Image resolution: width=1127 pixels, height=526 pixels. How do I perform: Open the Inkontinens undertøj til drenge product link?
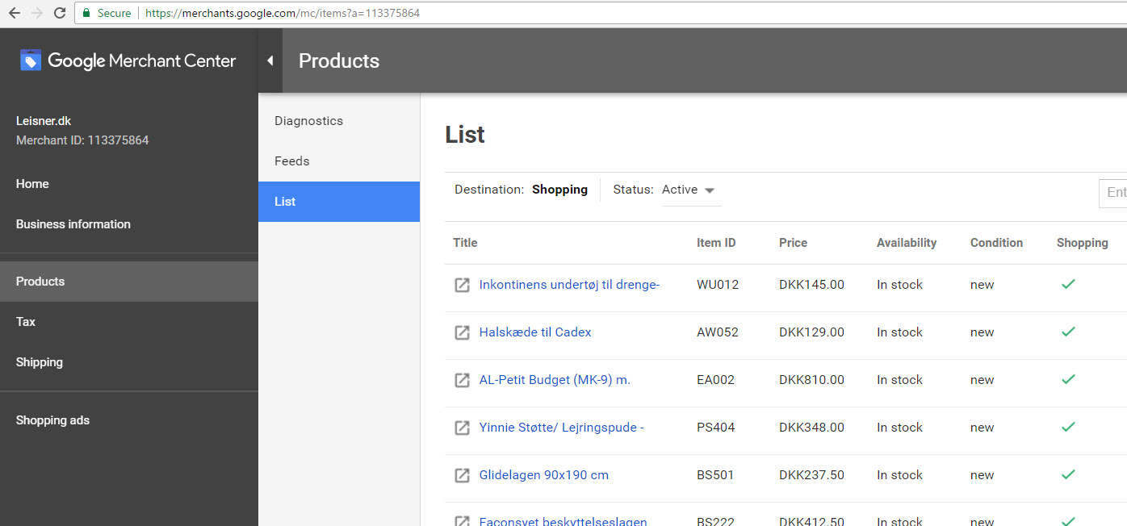569,285
